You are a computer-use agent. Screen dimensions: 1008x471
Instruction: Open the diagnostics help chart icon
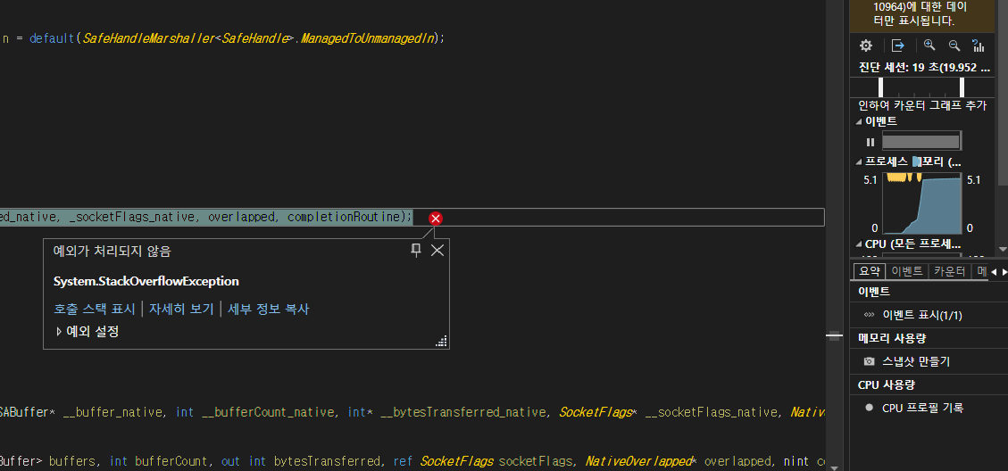pyautogui.click(x=979, y=45)
